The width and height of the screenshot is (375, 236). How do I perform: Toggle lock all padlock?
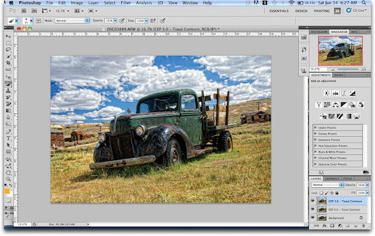click(337, 193)
